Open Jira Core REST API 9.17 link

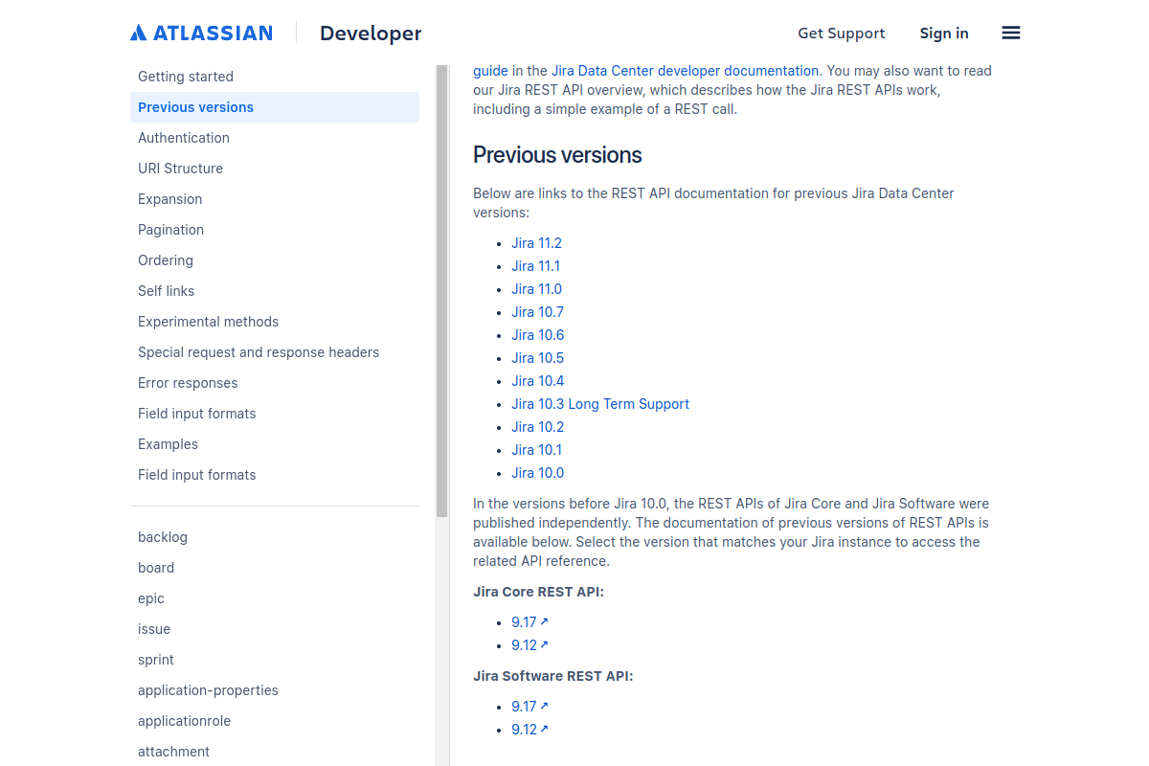(x=529, y=622)
